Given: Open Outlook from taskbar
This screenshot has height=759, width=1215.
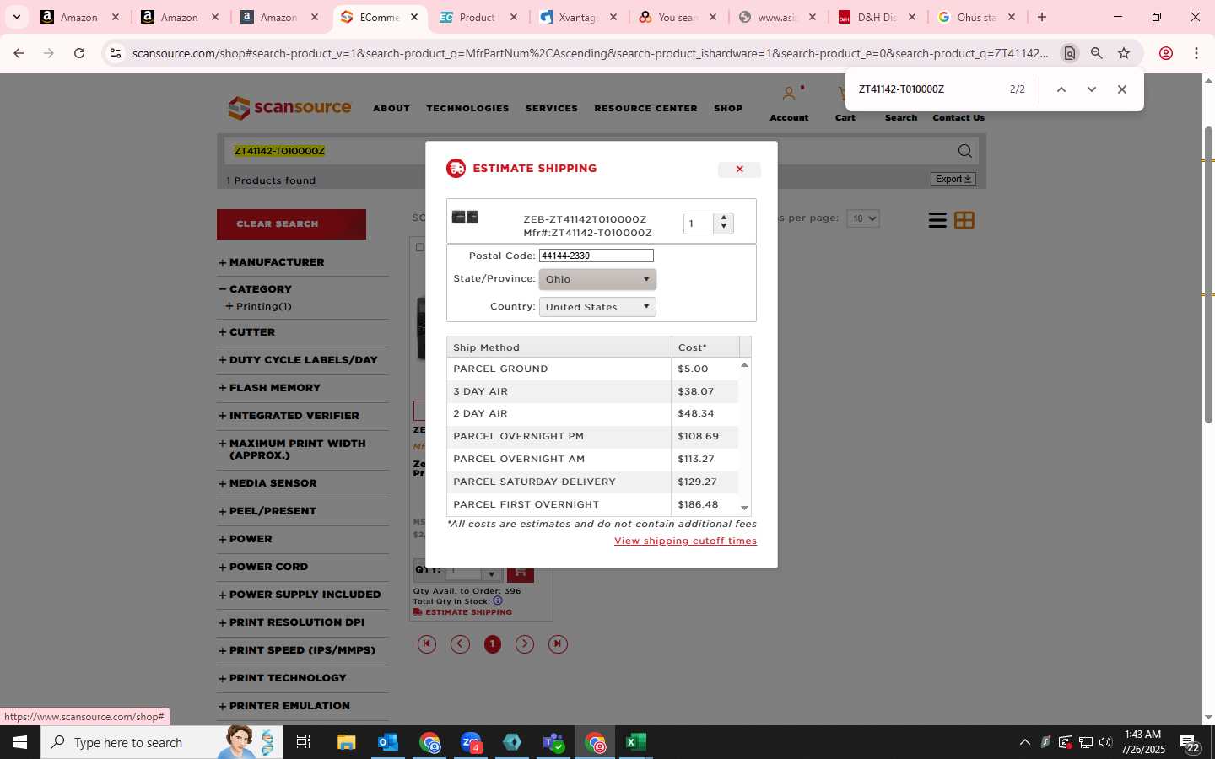Looking at the screenshot, I should [387, 742].
